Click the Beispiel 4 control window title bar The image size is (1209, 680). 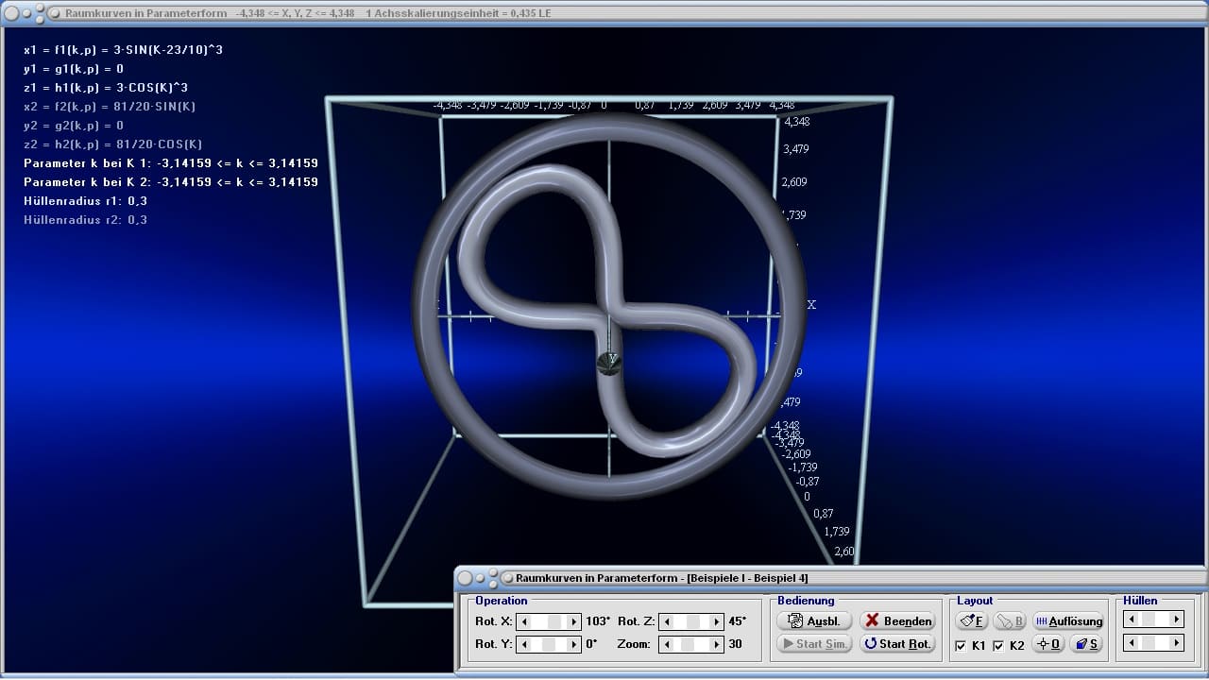coord(831,578)
